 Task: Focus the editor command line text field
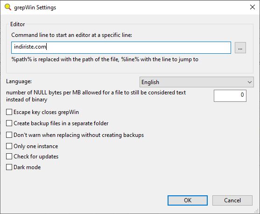click(x=121, y=48)
